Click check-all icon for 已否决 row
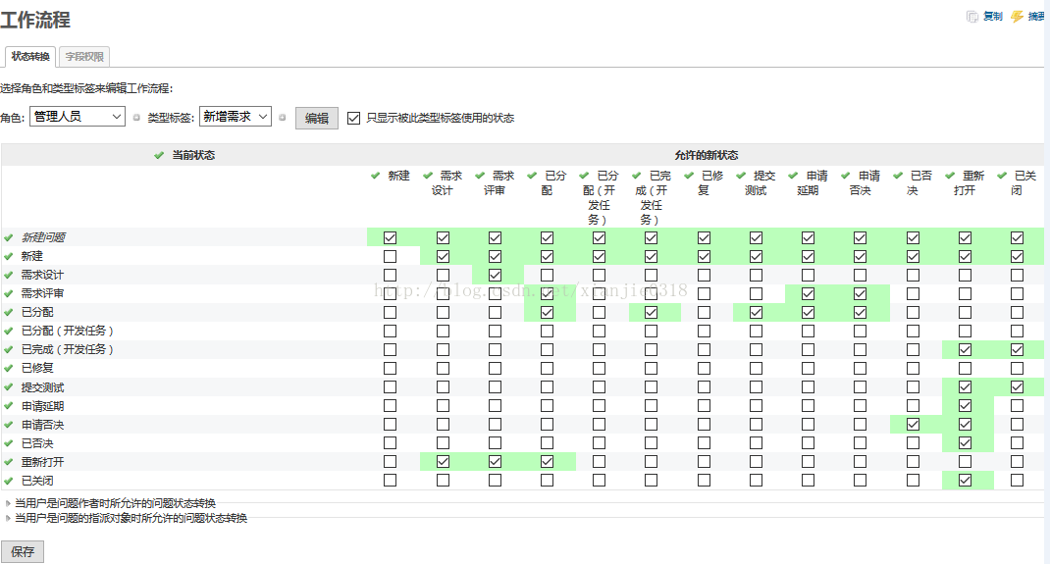The image size is (1050, 564). [x=9, y=443]
